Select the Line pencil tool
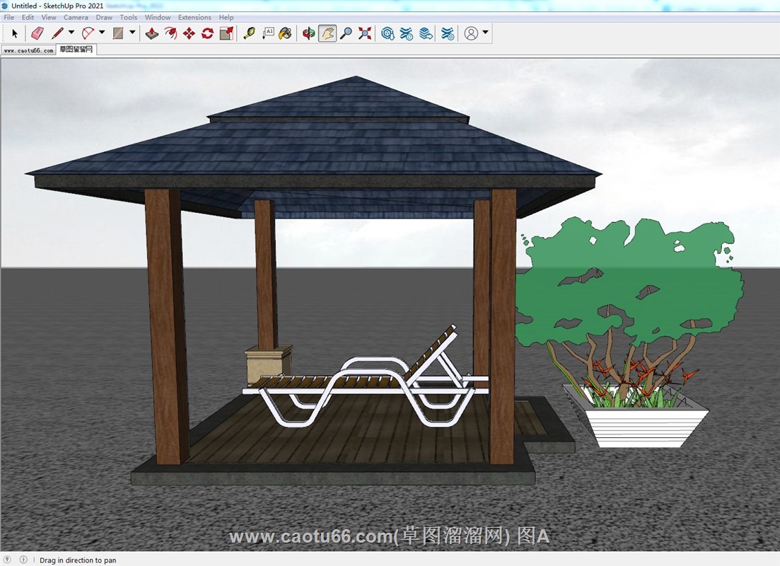 [58, 33]
